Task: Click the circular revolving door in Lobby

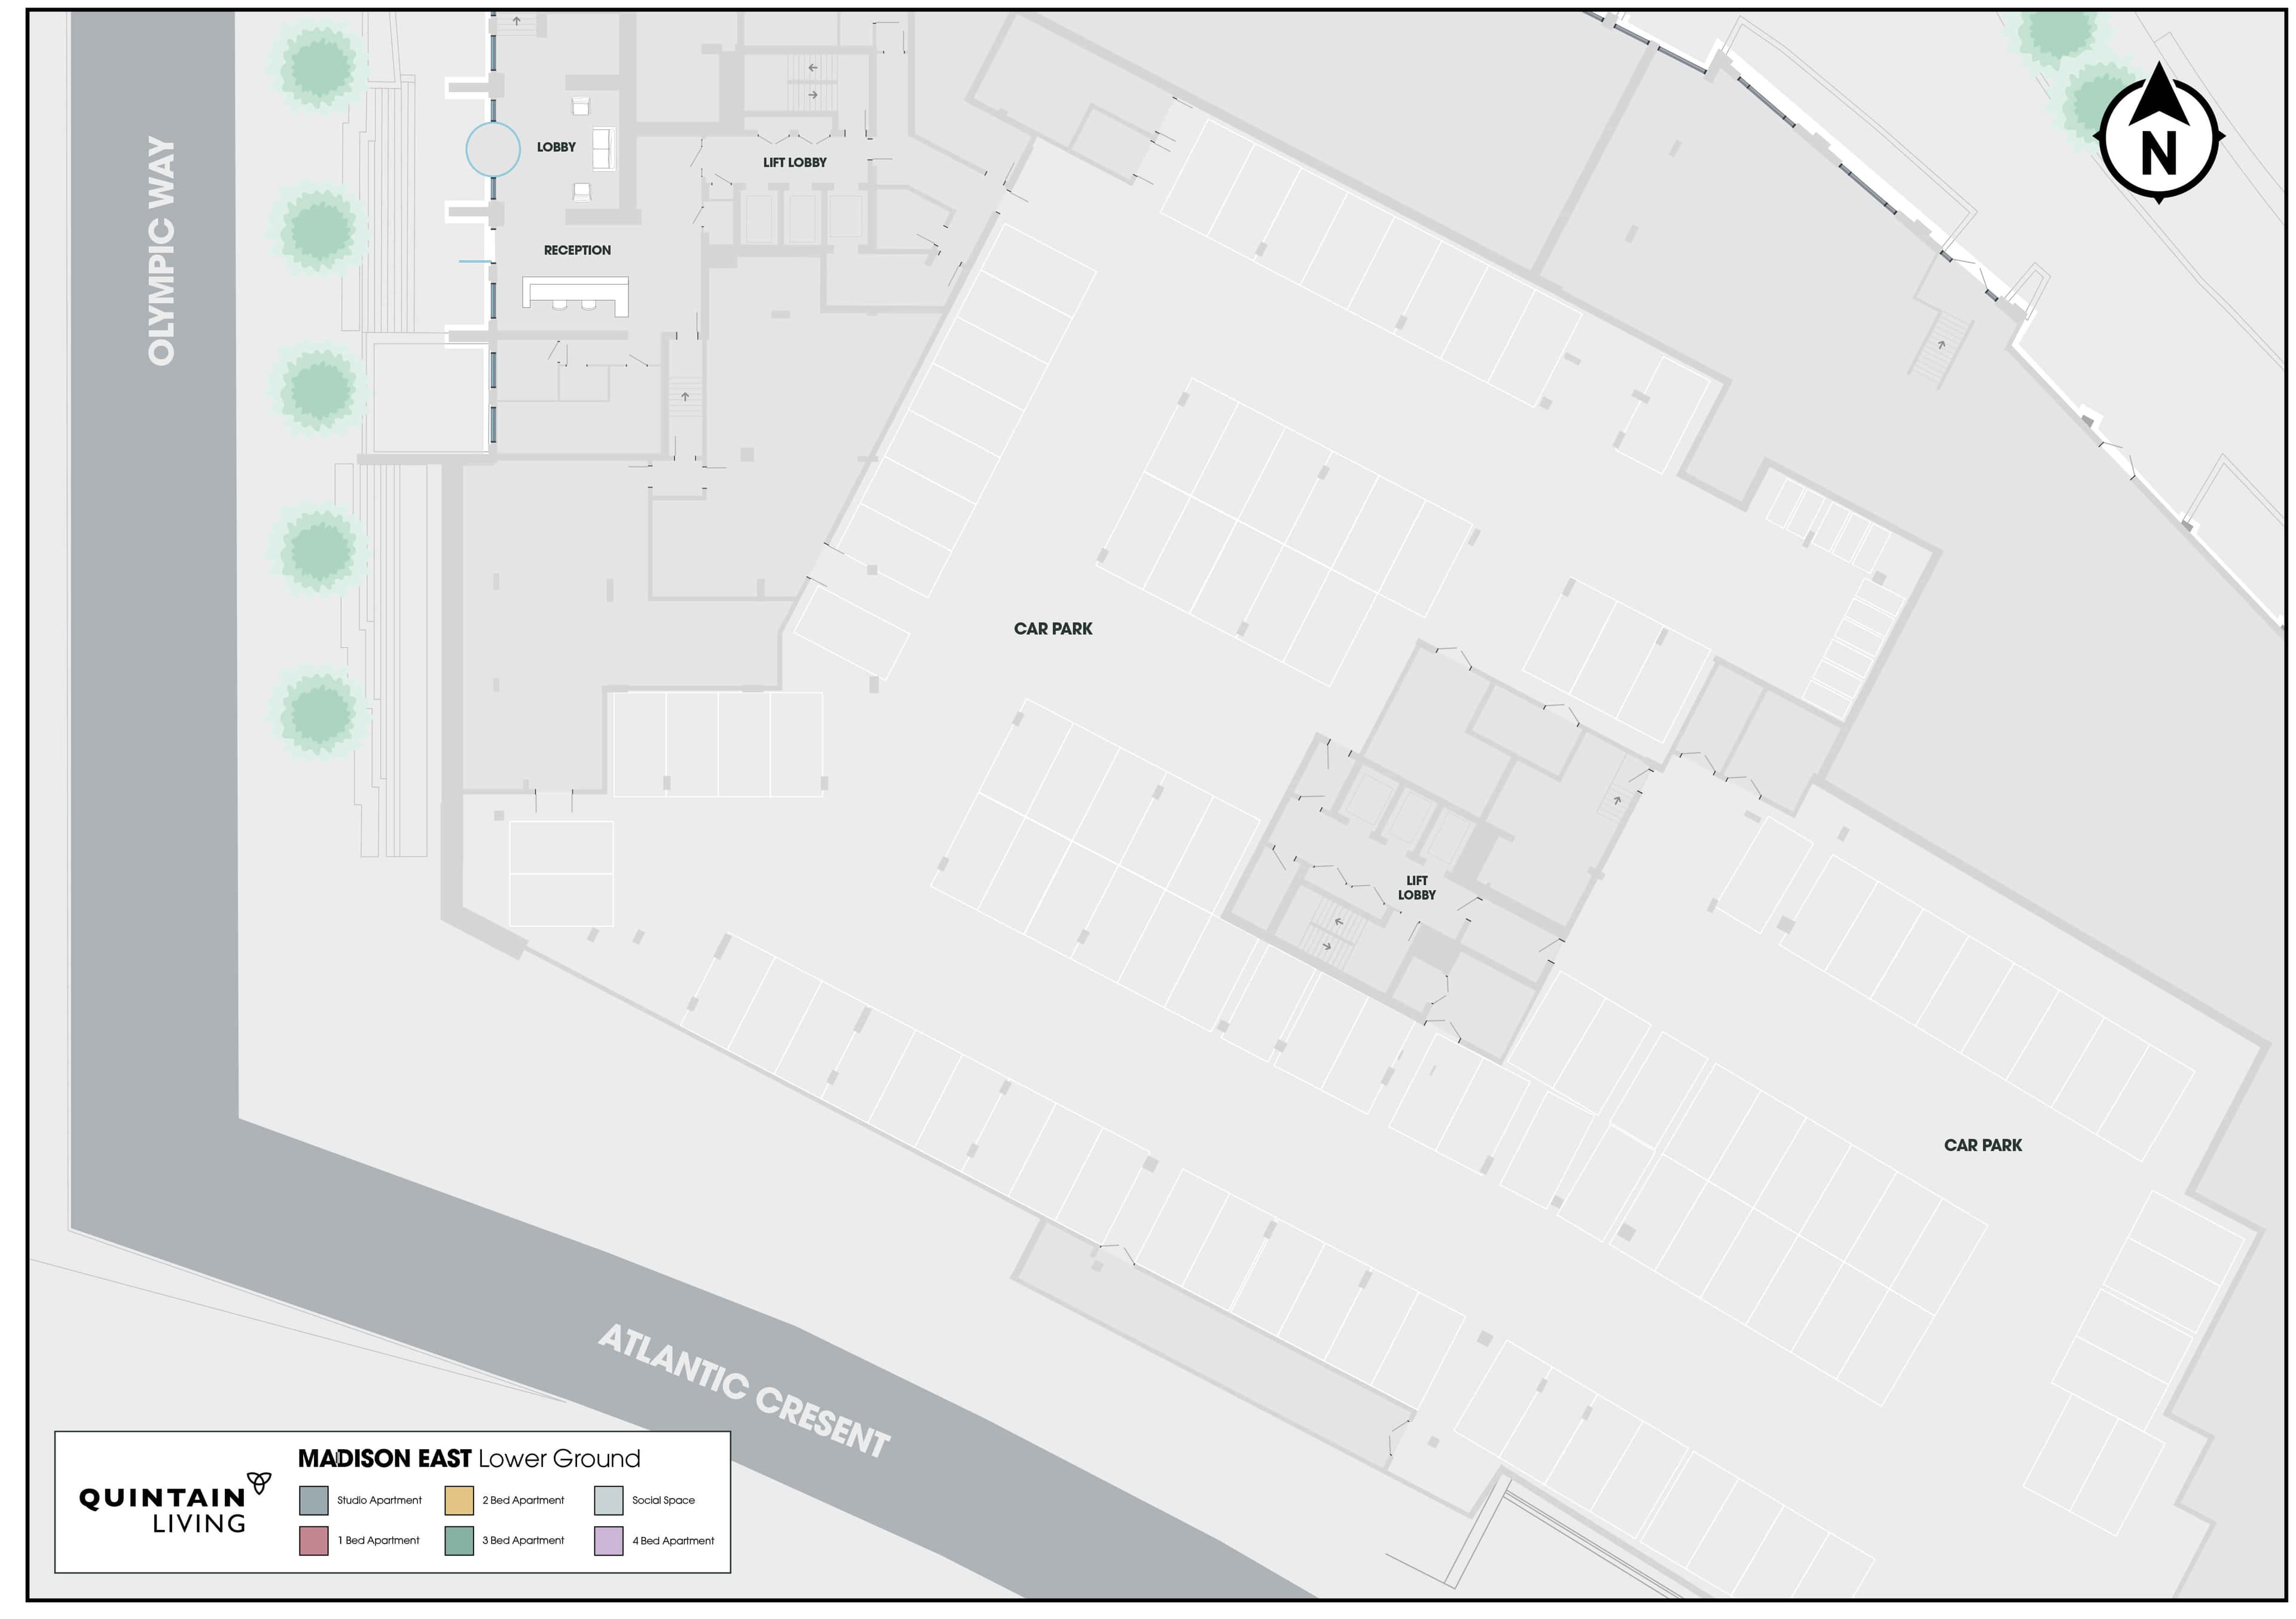Action: pos(493,150)
